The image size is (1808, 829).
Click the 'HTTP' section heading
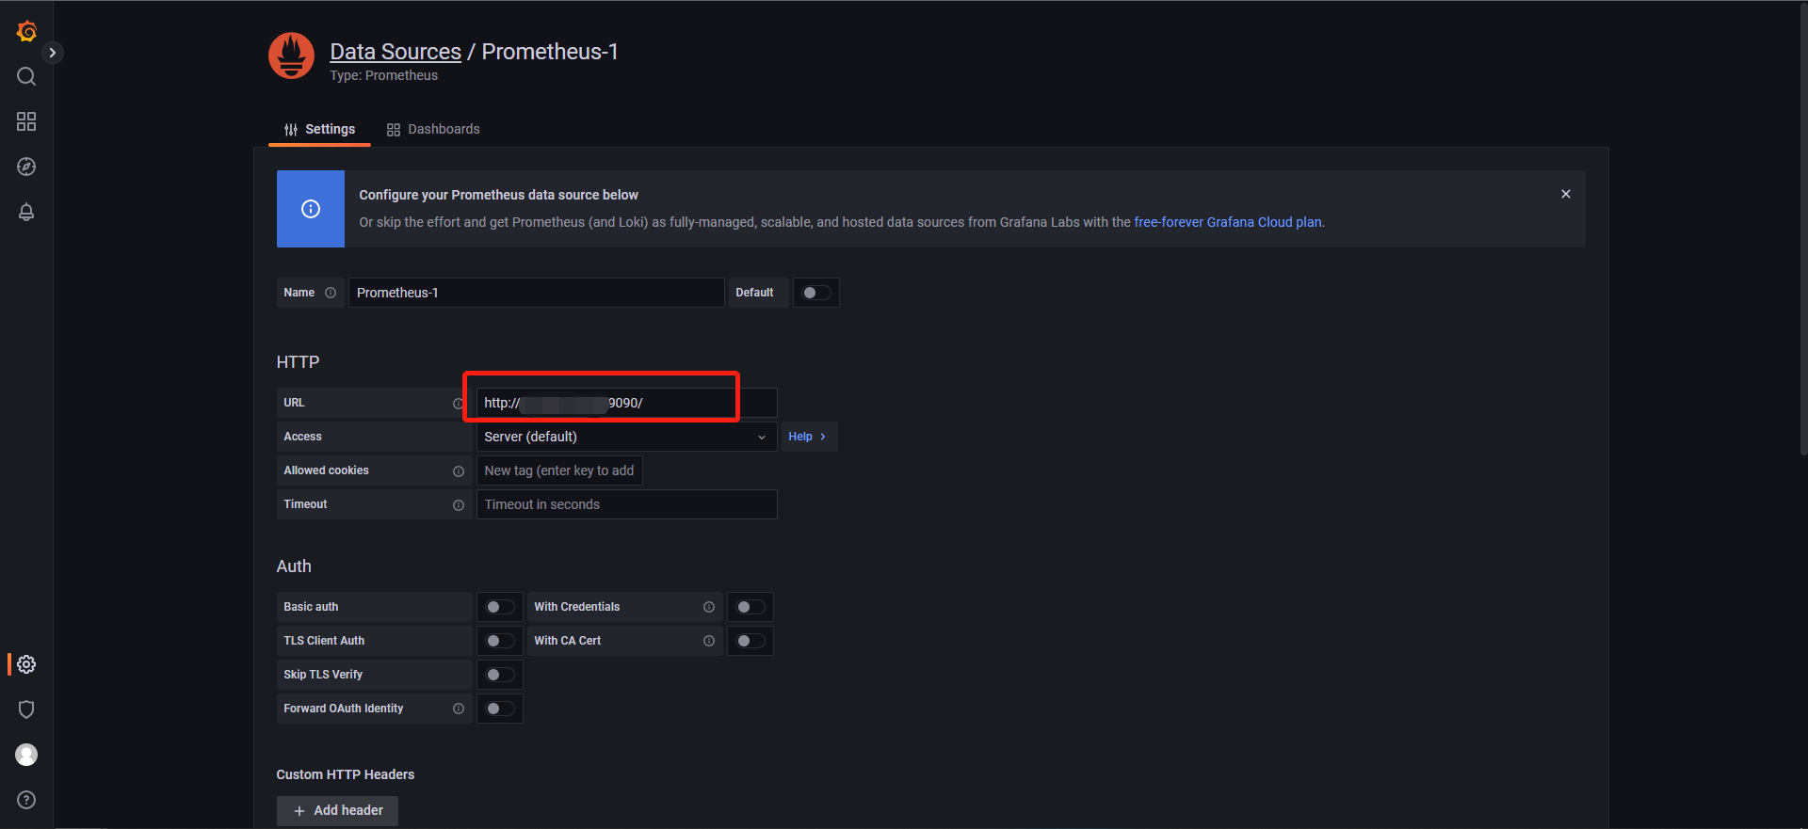click(298, 362)
